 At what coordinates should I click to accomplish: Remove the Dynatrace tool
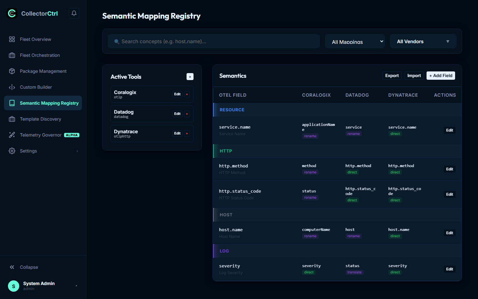[x=187, y=134]
